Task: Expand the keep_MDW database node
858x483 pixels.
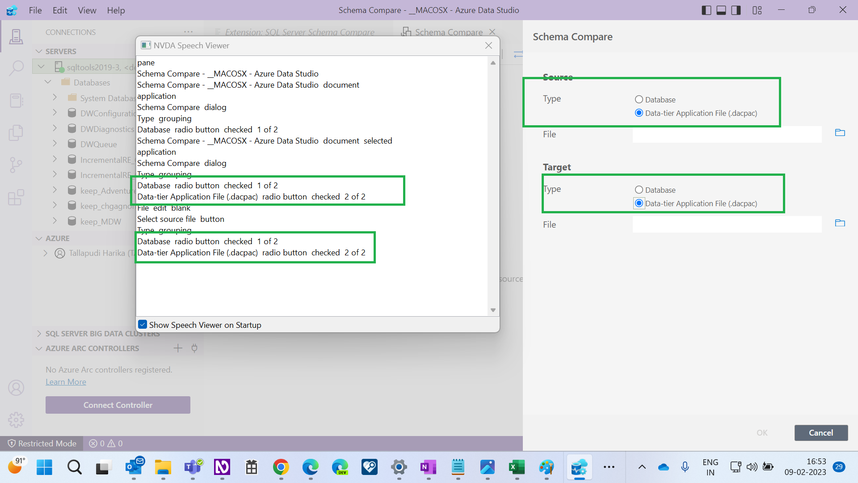Action: pos(54,220)
